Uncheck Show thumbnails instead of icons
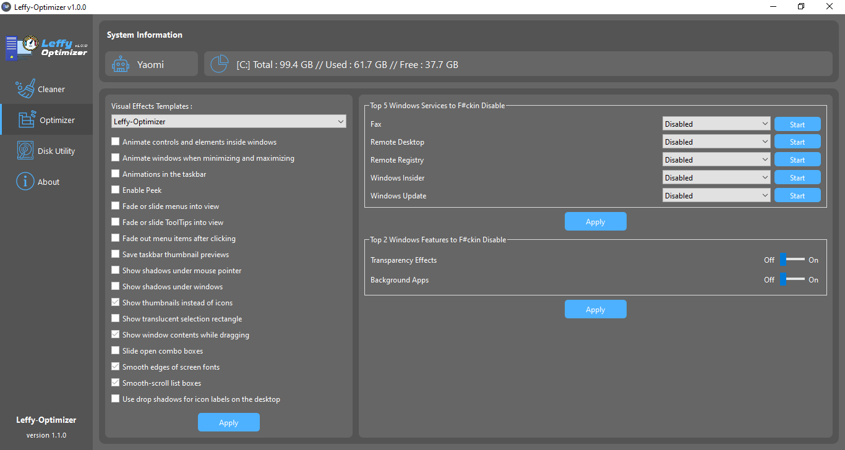This screenshot has width=845, height=450. point(115,302)
